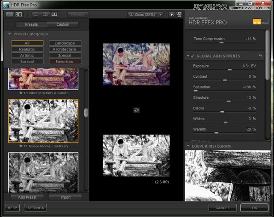Switch to the Presets tab
This screenshot has width=274, height=217.
[31, 24]
